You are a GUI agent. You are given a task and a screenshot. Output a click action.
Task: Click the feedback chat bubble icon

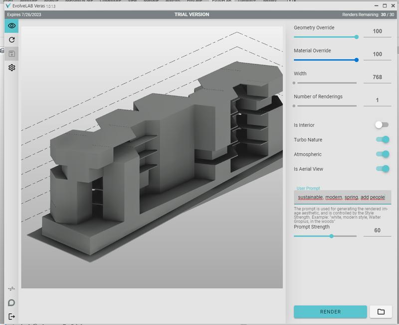coord(11,303)
